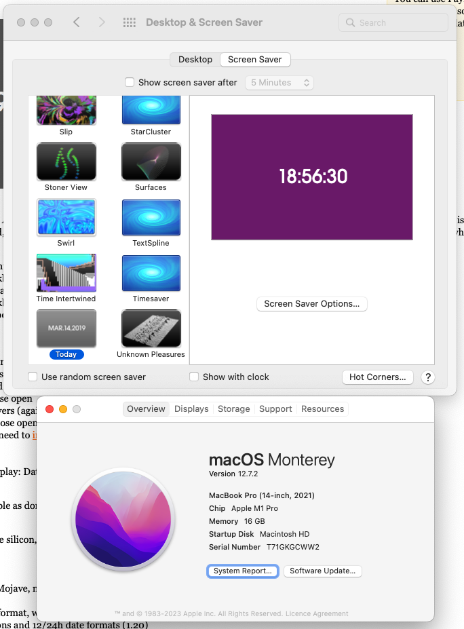Show all preferences grid icon
The width and height of the screenshot is (464, 629).
129,22
